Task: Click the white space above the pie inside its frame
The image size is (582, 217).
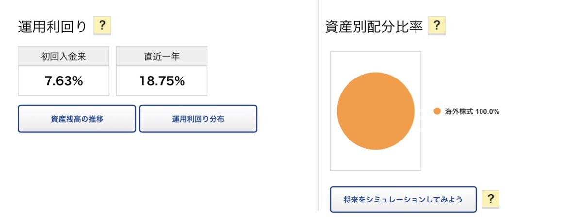Action: [375, 62]
